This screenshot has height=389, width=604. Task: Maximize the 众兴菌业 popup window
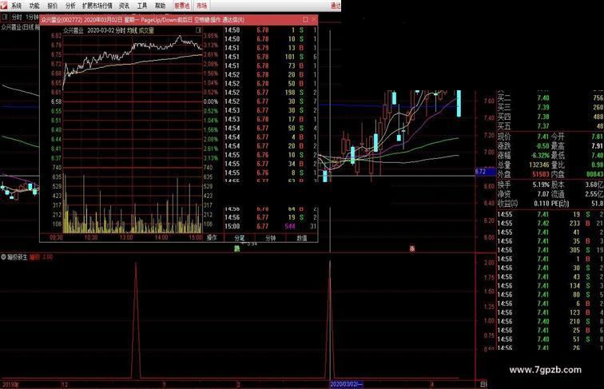click(305, 19)
